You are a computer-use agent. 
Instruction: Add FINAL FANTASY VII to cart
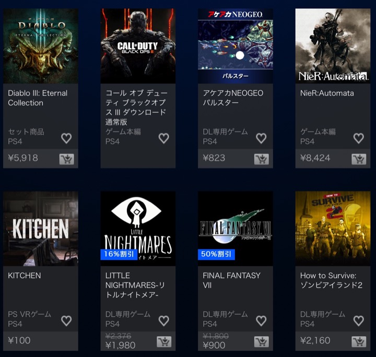(x=262, y=342)
